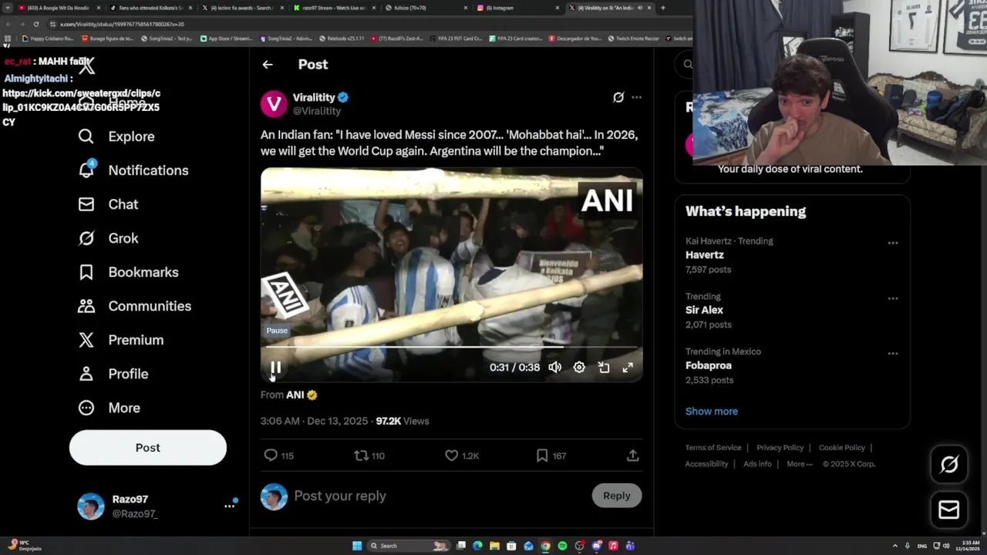Open the Accessibility footer link
This screenshot has height=555, width=987.
[706, 464]
